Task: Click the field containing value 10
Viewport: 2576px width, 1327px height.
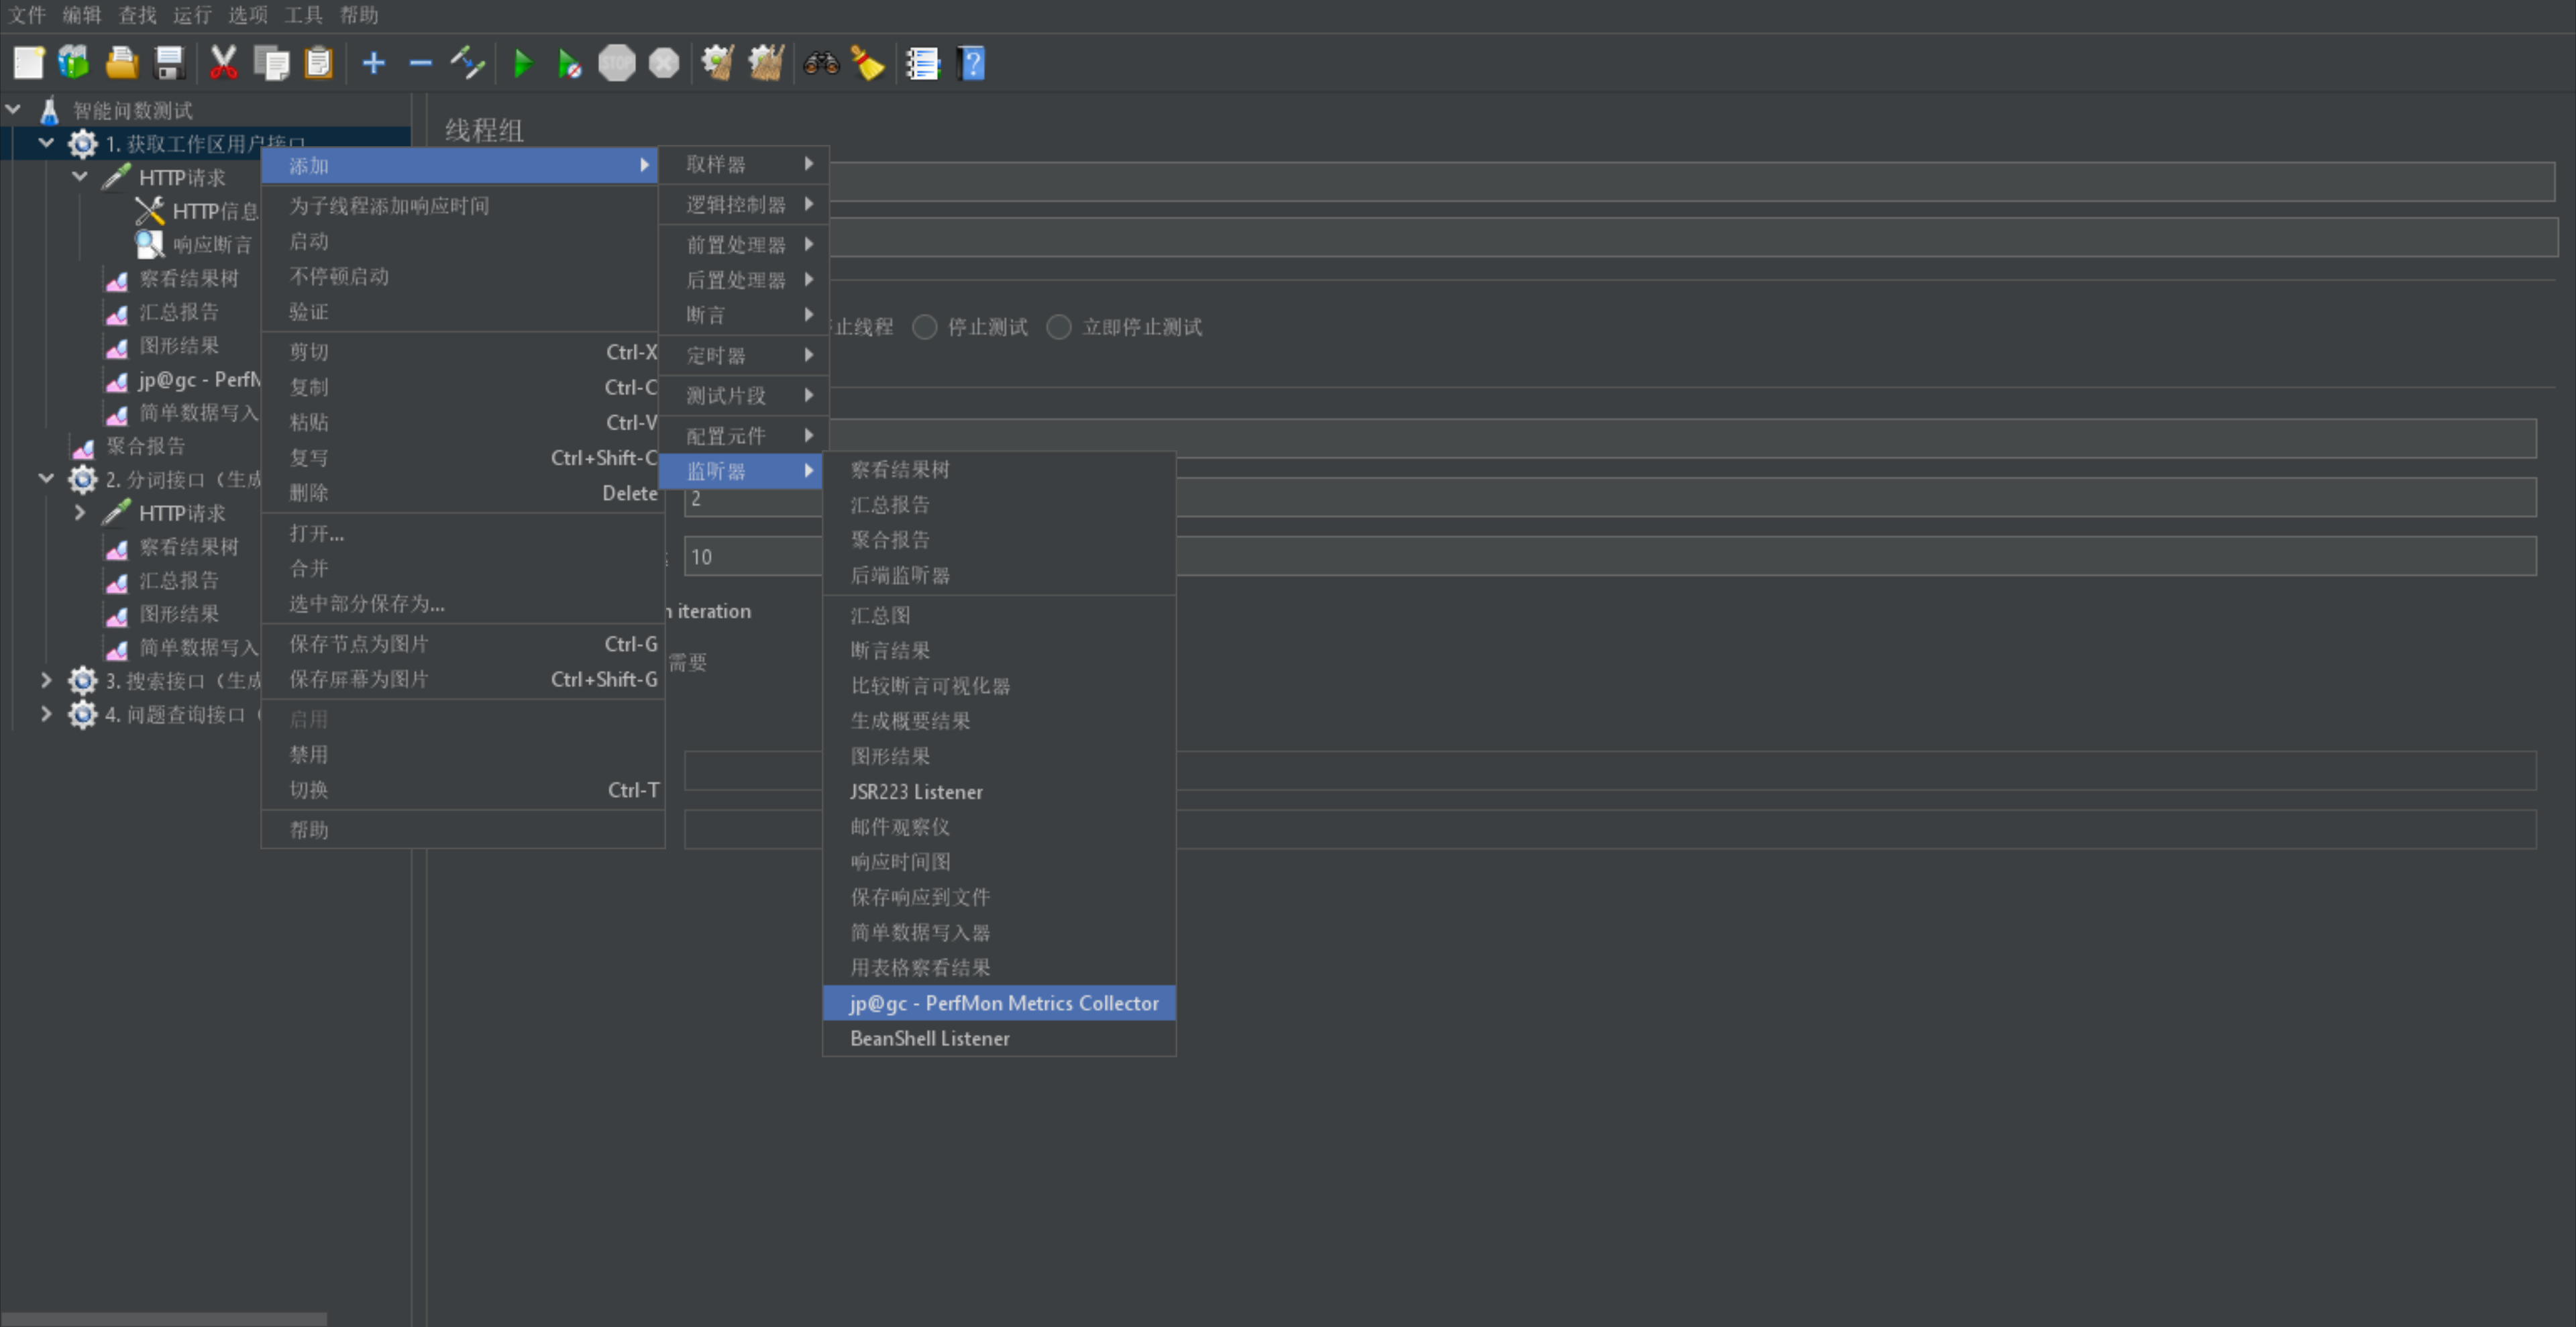Action: (1610, 556)
